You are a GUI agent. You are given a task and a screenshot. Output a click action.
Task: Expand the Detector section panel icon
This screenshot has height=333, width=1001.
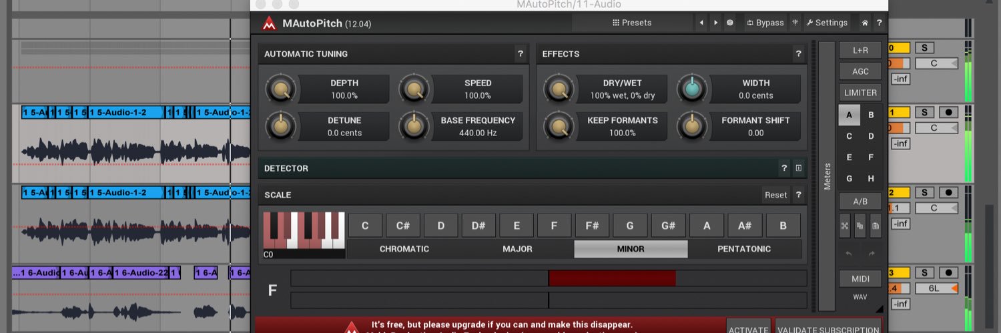tap(798, 168)
